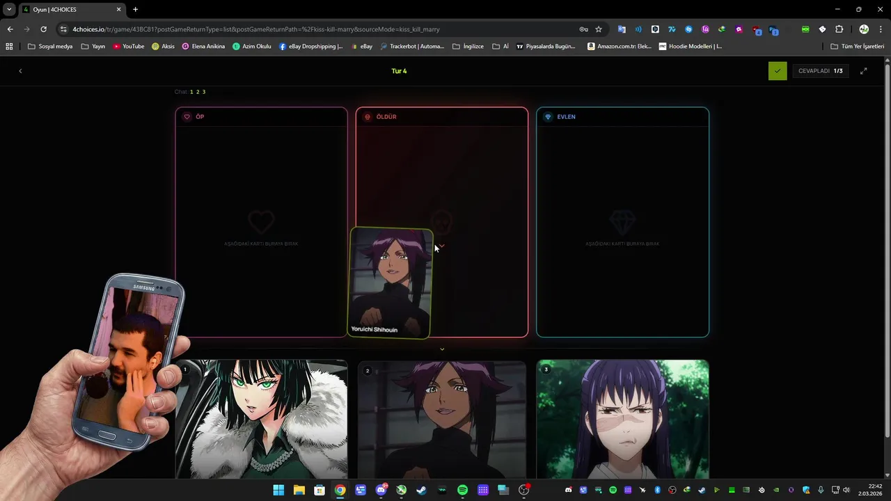This screenshot has height=501, width=891.
Task: Open the Extensions puzzle menu
Action: coord(839,29)
